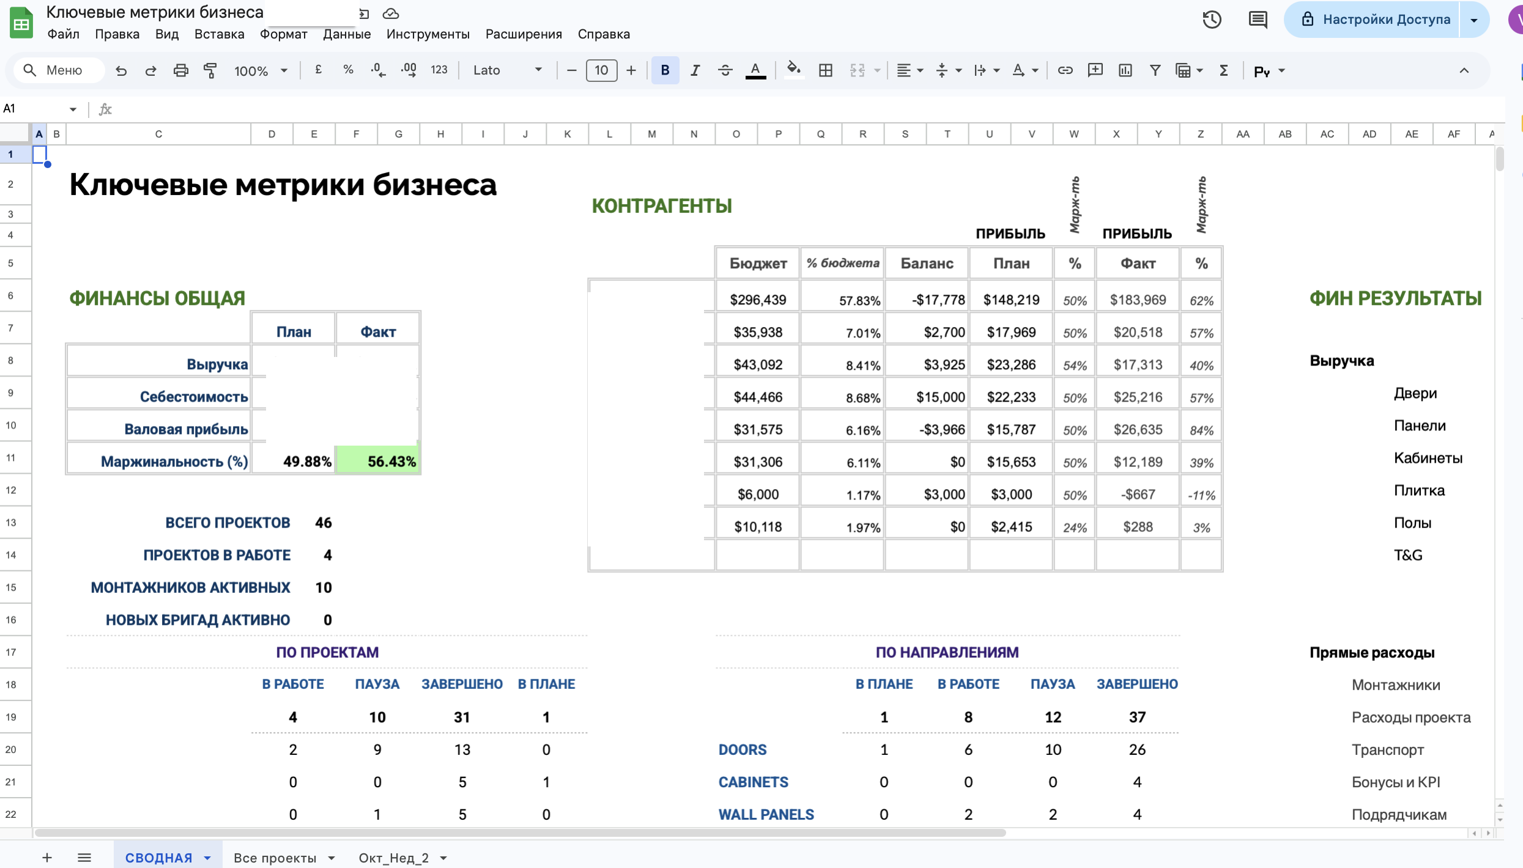Select column C header
The width and height of the screenshot is (1523, 868).
158,134
